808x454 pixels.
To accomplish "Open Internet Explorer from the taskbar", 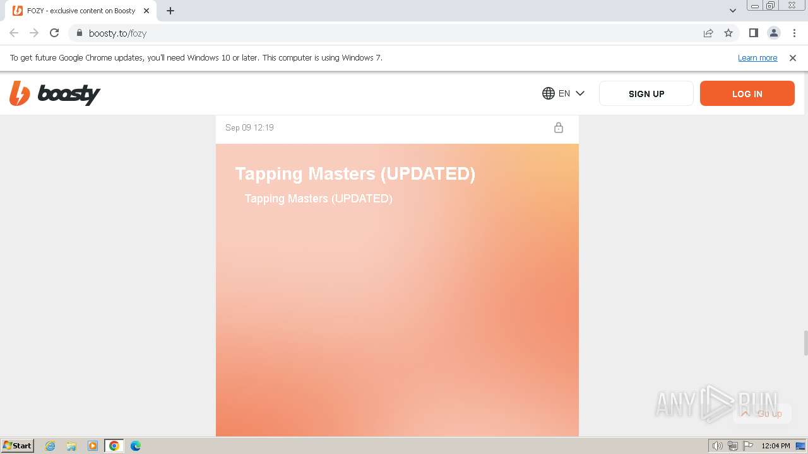I will (50, 446).
